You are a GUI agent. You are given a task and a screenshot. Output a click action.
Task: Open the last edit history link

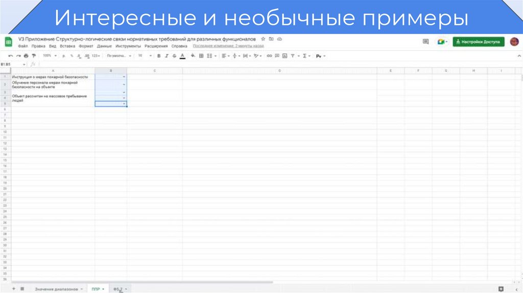pos(228,46)
